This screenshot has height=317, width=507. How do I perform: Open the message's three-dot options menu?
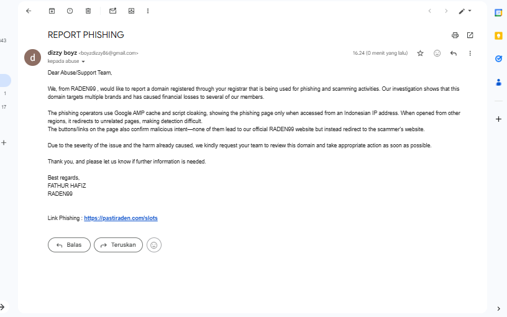(x=470, y=53)
